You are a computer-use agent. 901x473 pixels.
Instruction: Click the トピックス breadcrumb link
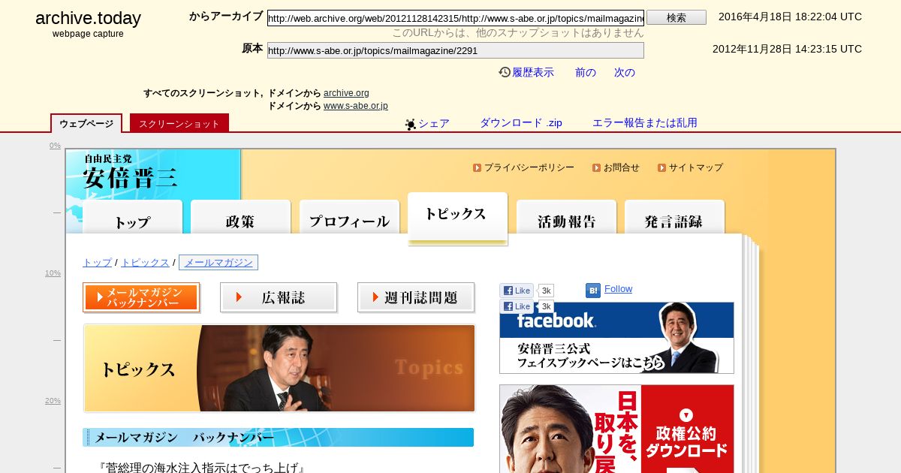click(x=145, y=262)
